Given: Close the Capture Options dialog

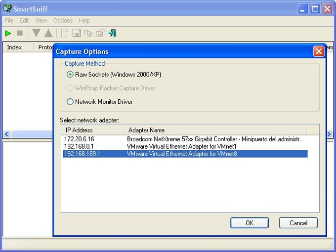Looking at the screenshot, I should click(319, 51).
